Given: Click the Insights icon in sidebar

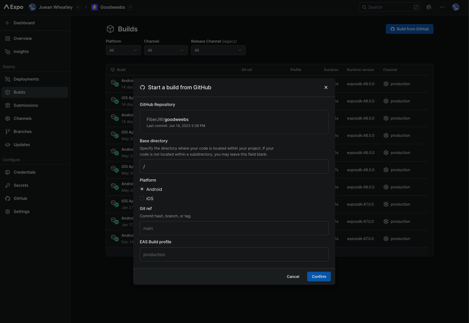Looking at the screenshot, I should tap(8, 52).
